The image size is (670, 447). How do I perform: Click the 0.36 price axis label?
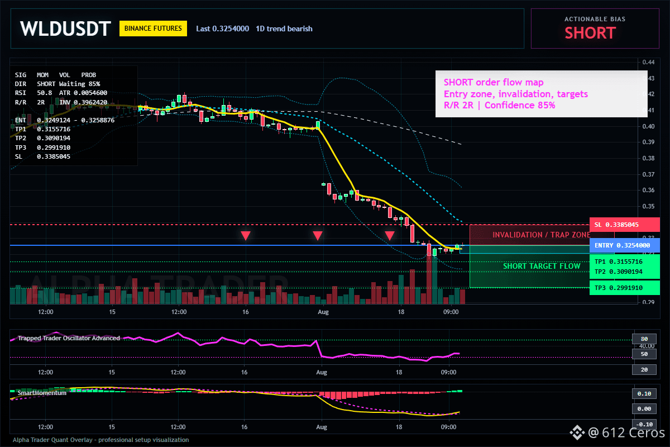tap(647, 191)
